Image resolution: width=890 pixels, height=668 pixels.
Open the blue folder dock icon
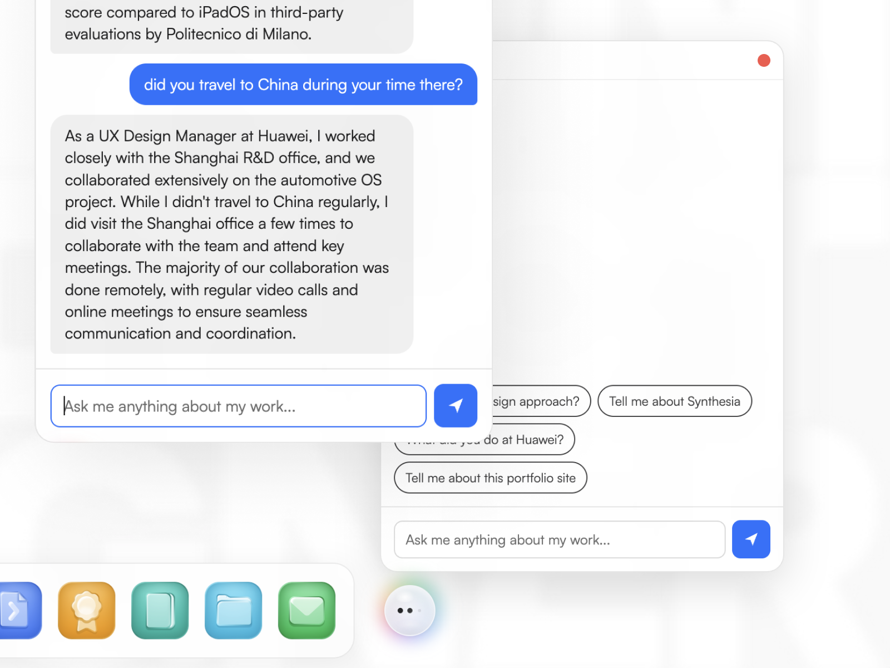click(x=234, y=610)
